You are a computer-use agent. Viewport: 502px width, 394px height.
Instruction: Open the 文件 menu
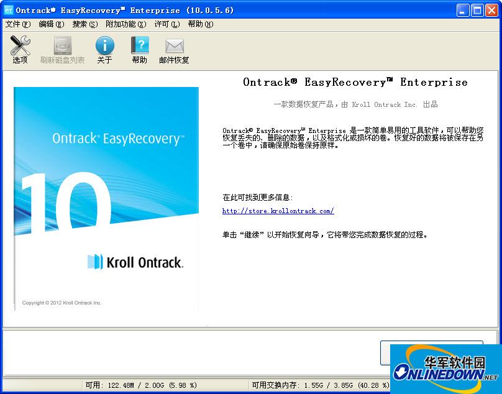tap(17, 24)
